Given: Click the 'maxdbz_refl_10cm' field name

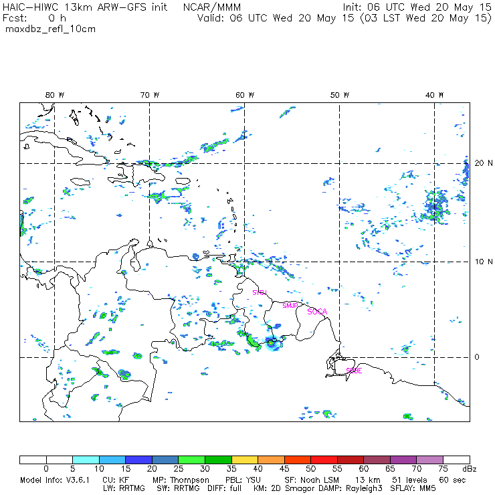Looking at the screenshot, I should pos(51,29).
